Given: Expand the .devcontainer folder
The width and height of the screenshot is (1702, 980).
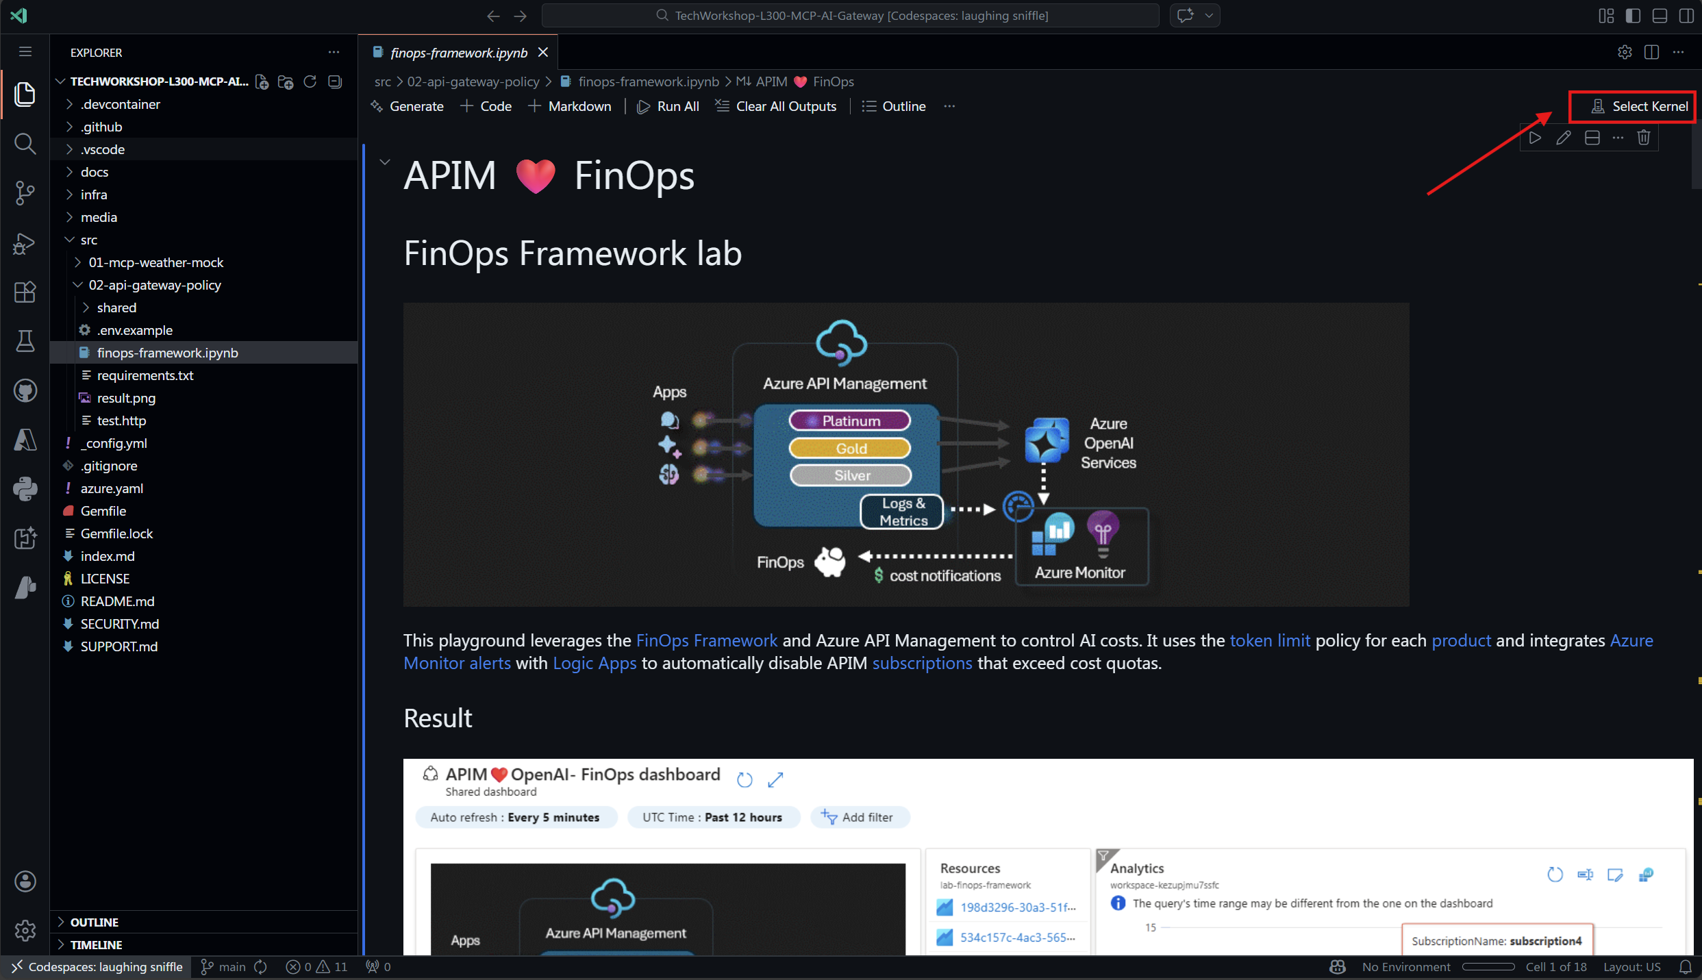Looking at the screenshot, I should pyautogui.click(x=120, y=104).
